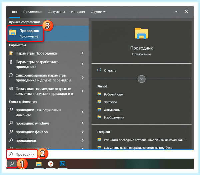Open pinned folder Загрузки
Viewport: 200px width, 175px height.
point(110,102)
